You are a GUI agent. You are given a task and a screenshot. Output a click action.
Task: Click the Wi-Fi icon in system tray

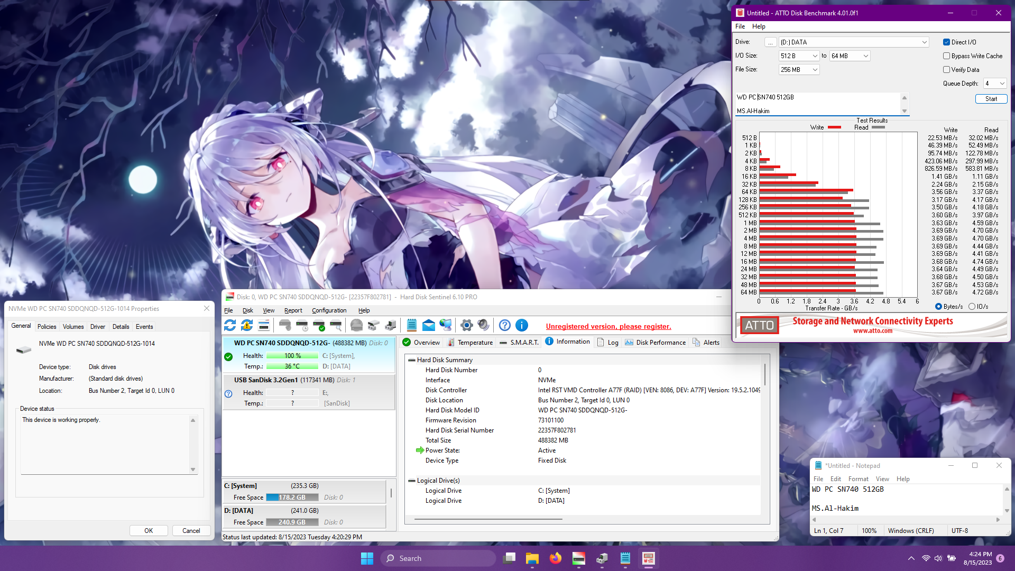(x=926, y=558)
